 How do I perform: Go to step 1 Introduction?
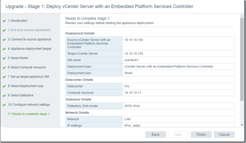(17, 21)
